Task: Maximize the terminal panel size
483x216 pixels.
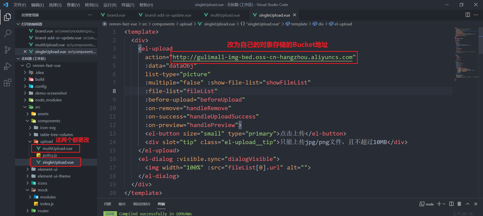Action: 468,204
